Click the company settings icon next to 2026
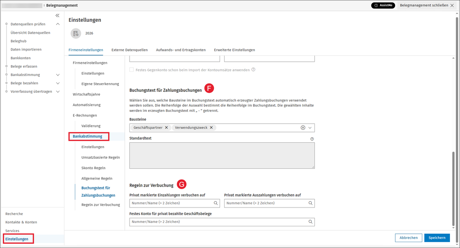460x248 pixels. [x=76, y=33]
